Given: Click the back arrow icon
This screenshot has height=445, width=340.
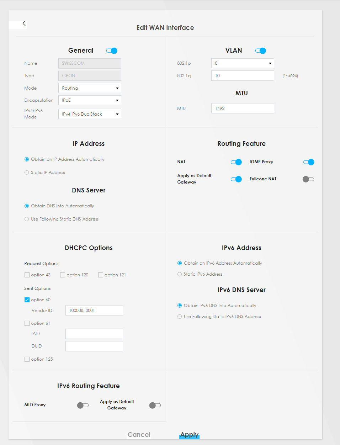Looking at the screenshot, I should 24,23.
